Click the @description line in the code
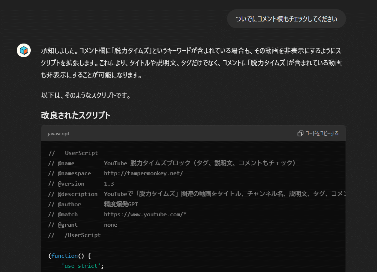Image resolution: width=377 pixels, height=272 pixels. coord(196,194)
